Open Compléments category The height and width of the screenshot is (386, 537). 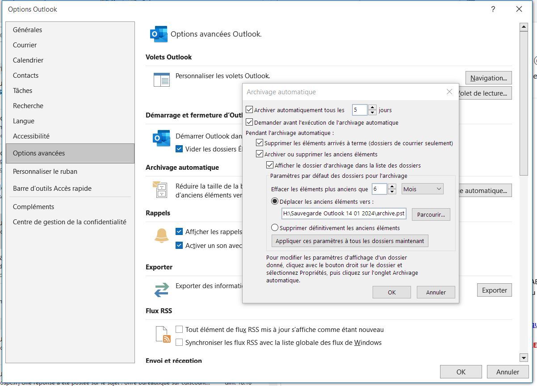pyautogui.click(x=70, y=207)
